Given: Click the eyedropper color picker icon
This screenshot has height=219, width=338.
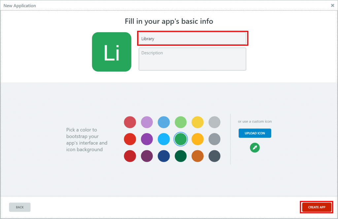Looking at the screenshot, I should 255,148.
